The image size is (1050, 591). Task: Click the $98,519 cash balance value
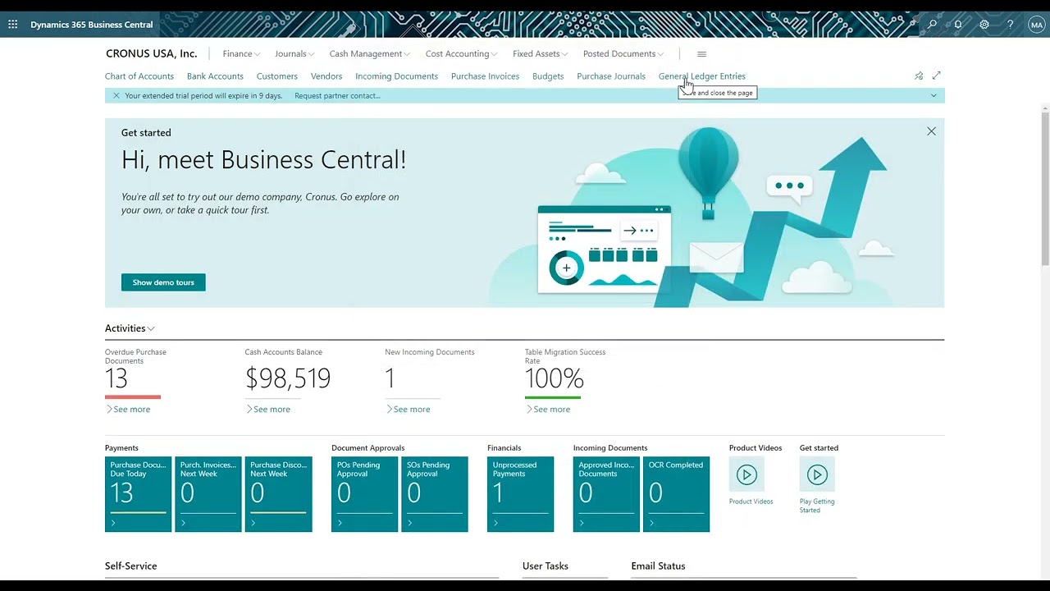(x=288, y=378)
